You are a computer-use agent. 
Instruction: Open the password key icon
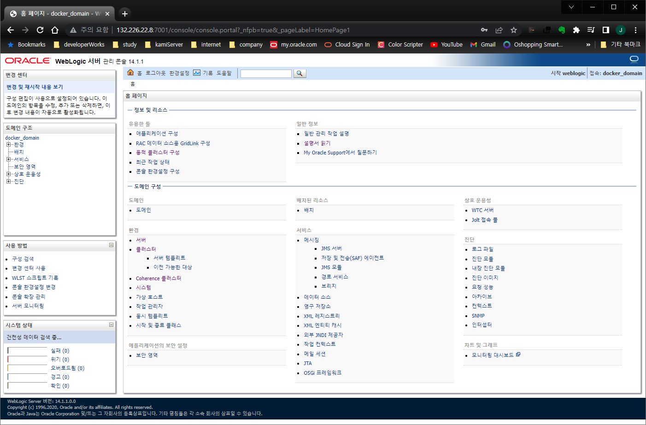coord(484,30)
